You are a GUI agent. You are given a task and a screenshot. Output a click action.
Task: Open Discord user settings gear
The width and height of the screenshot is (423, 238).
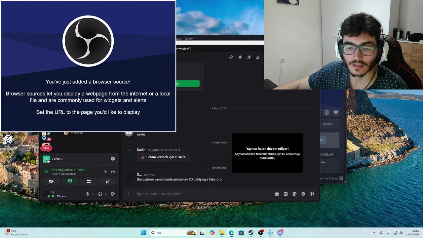(113, 194)
